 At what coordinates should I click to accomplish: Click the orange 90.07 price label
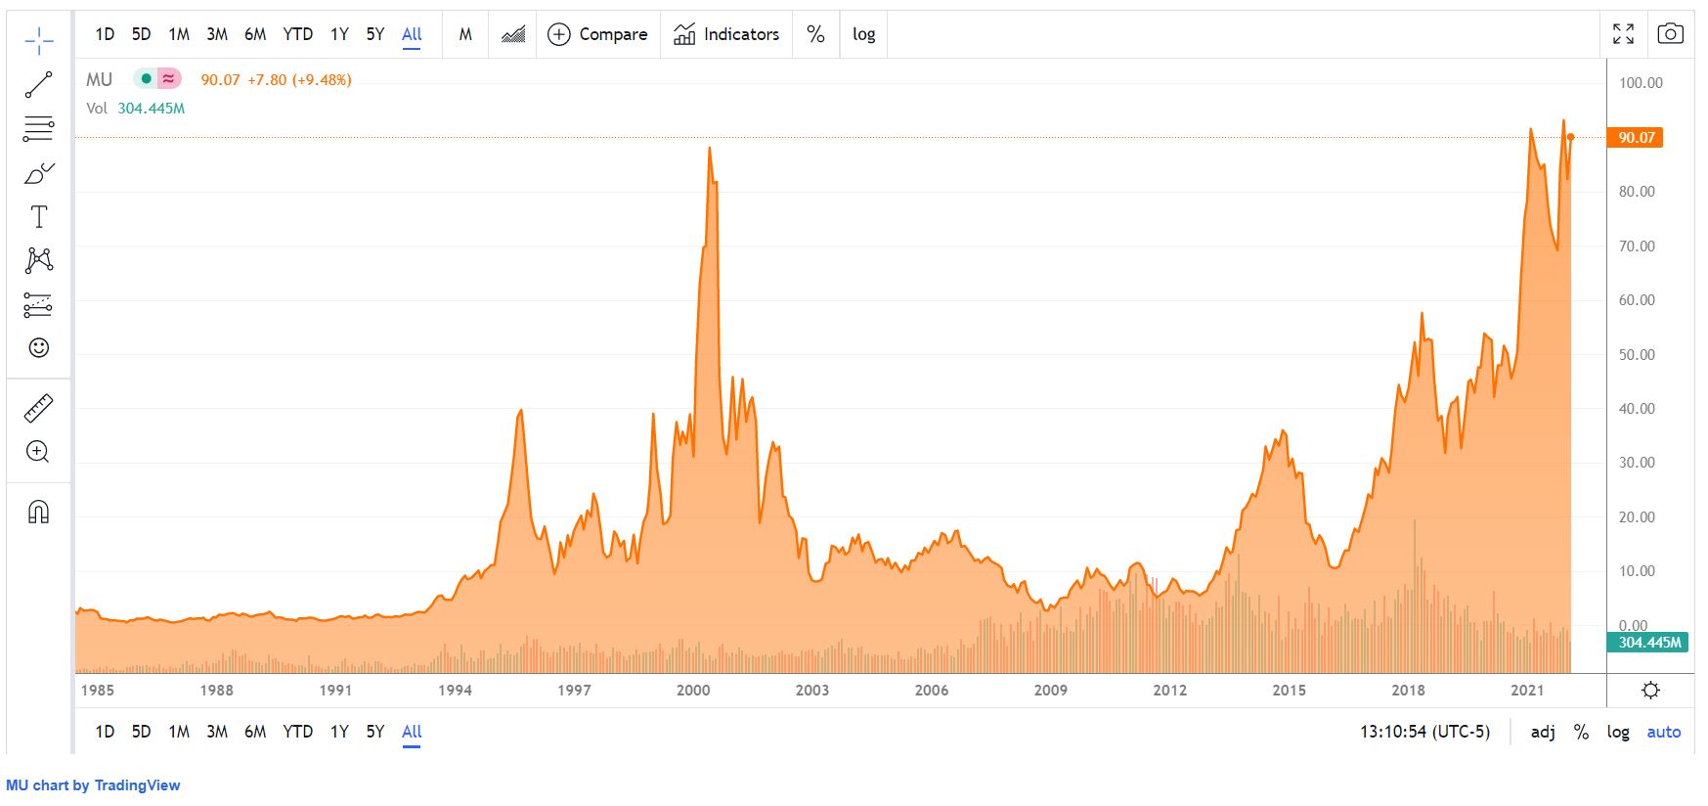(x=1637, y=138)
